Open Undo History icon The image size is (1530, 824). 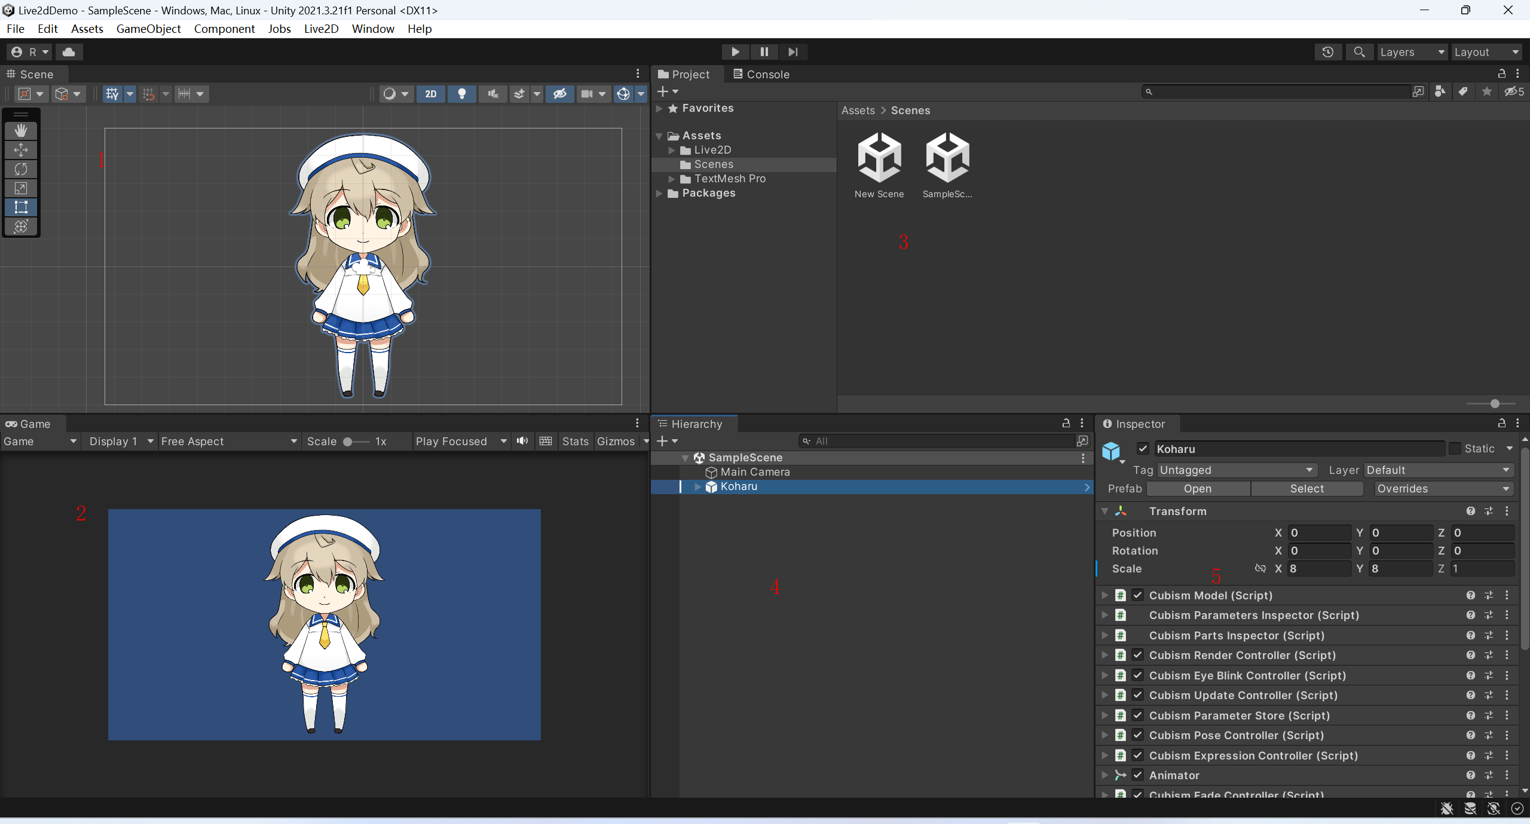(x=1328, y=52)
